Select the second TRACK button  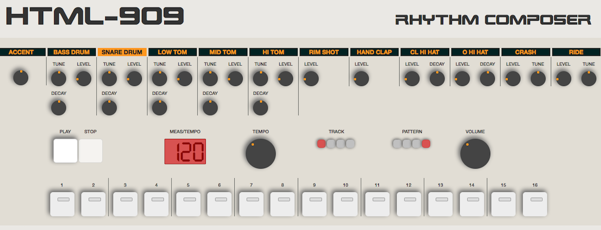pos(331,144)
